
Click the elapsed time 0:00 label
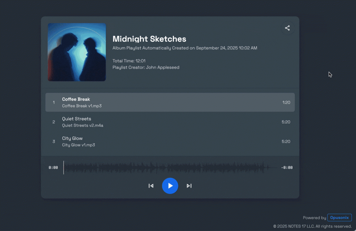pos(53,168)
